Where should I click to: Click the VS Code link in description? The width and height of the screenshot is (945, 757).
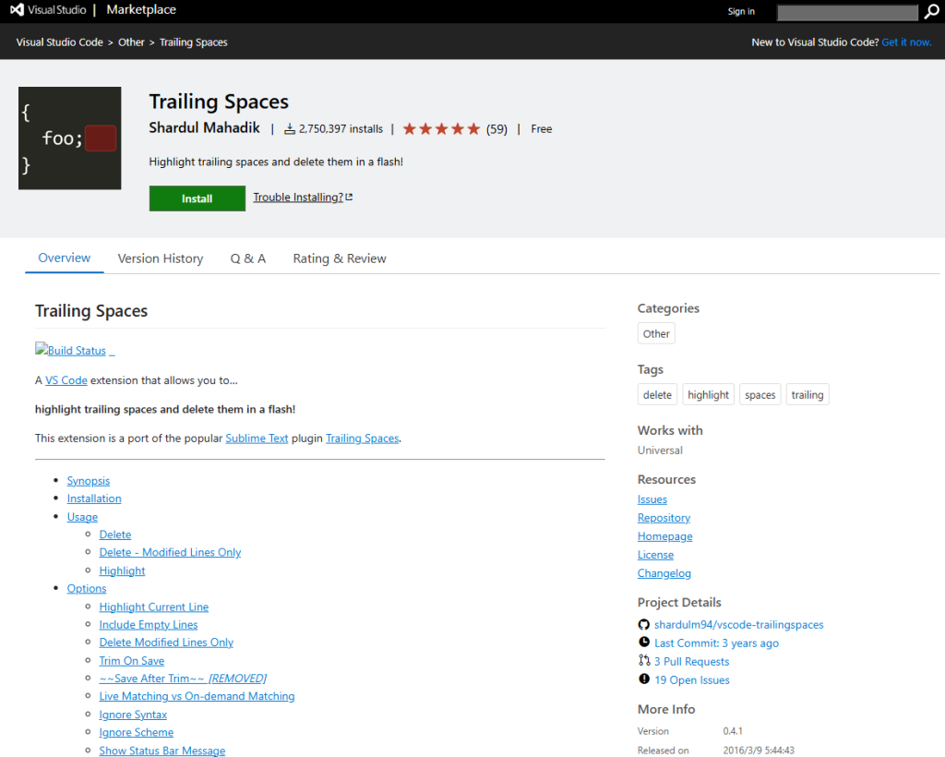coord(66,380)
